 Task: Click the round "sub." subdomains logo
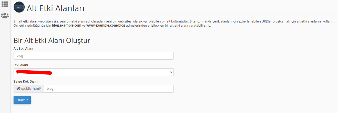19,7
